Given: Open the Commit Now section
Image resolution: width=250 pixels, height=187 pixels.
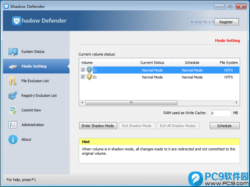Looking at the screenshot, I should click(x=31, y=110).
